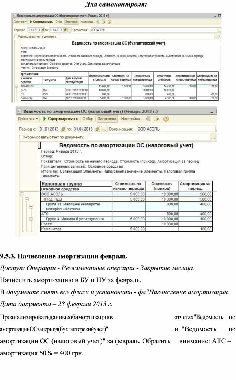Toggle Заголовок in бухгалтерский учет window

(71, 22)
